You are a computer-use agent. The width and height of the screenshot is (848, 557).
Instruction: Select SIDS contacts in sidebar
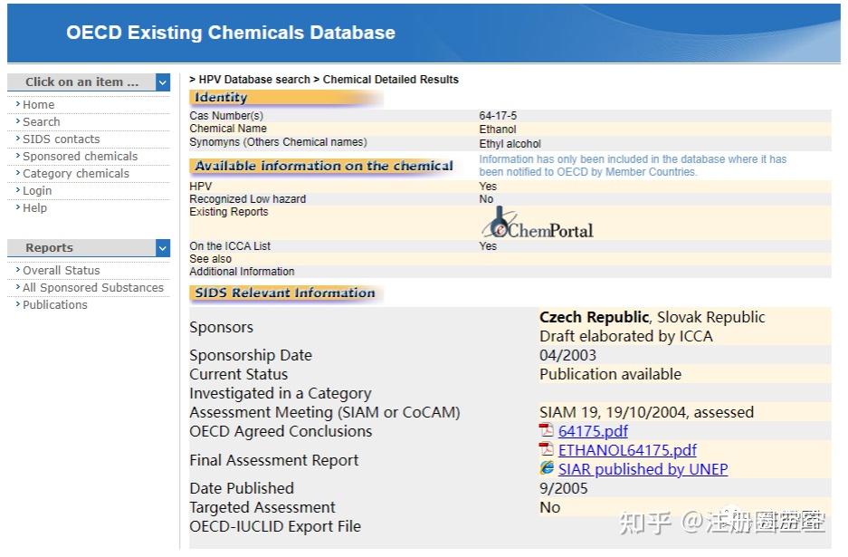tap(62, 139)
